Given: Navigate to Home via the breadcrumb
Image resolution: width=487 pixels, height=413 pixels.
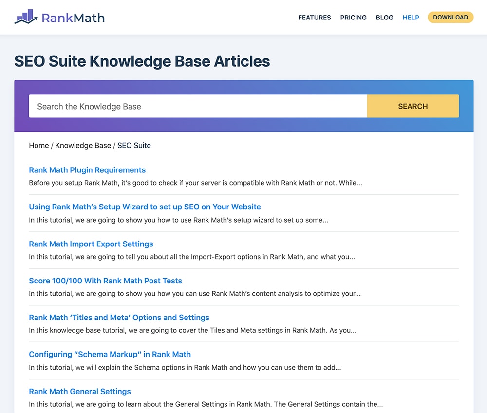Looking at the screenshot, I should [x=38, y=145].
